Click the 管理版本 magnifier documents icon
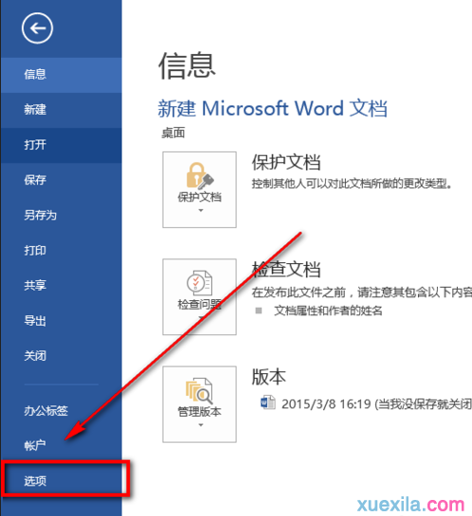The width and height of the screenshot is (472, 516). 199,391
